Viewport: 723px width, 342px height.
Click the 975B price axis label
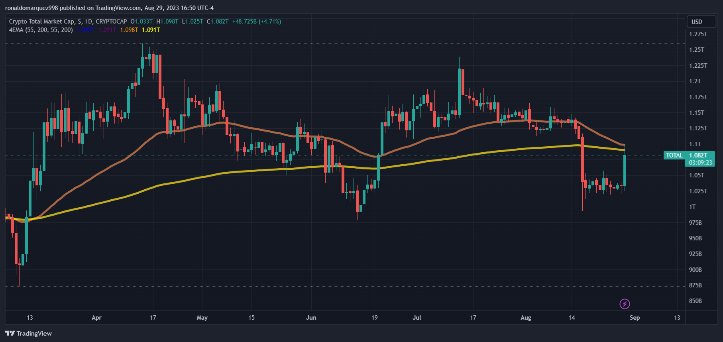coord(695,223)
